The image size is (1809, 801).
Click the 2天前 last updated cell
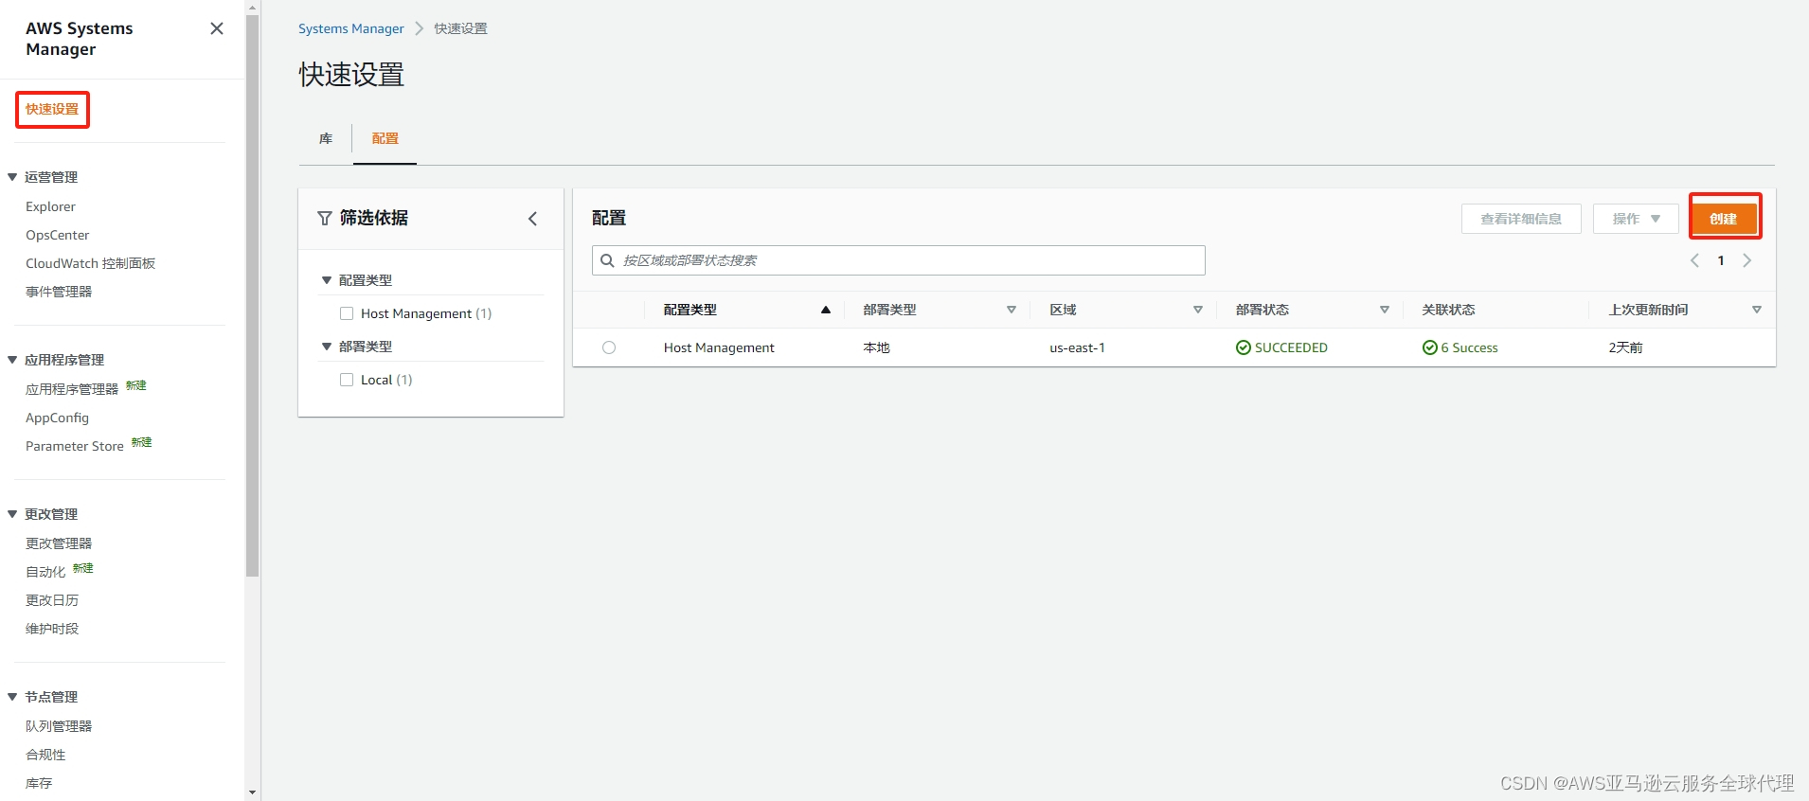tap(1625, 347)
